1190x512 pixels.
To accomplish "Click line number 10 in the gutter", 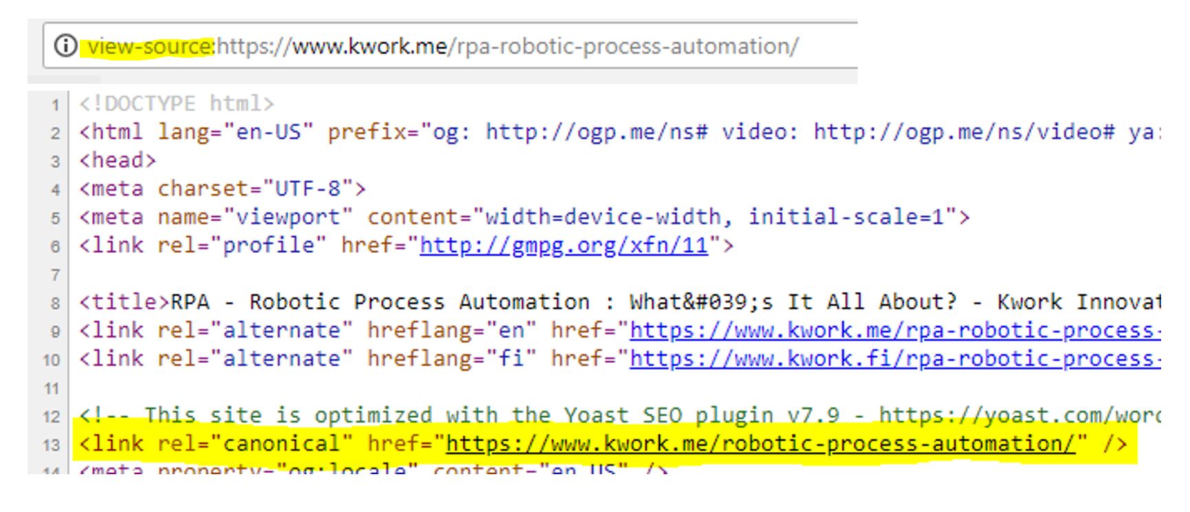I will [x=52, y=360].
